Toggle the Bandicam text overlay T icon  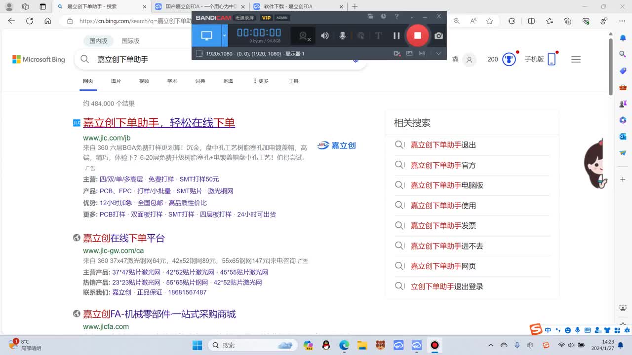(x=378, y=35)
